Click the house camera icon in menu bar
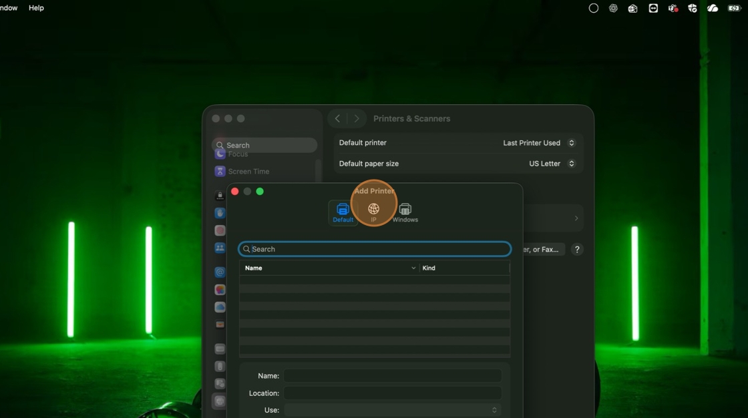 (x=632, y=8)
